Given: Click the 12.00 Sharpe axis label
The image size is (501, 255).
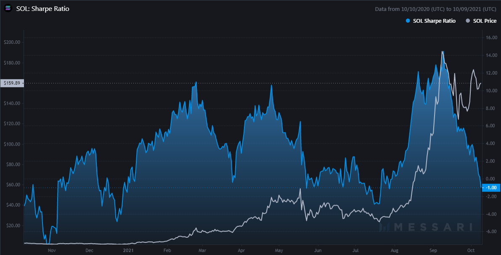Looking at the screenshot, I should (491, 73).
